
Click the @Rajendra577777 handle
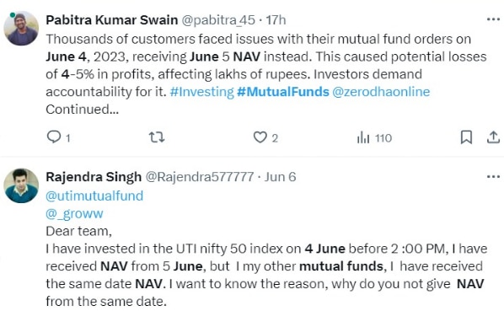pyautogui.click(x=200, y=177)
